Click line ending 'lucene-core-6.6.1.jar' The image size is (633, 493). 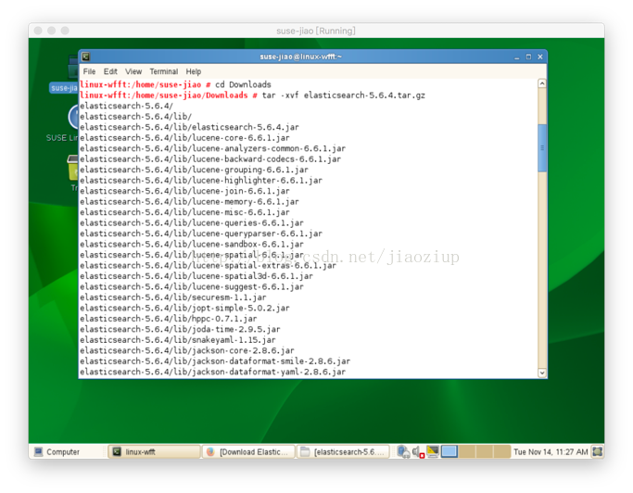[184, 138]
